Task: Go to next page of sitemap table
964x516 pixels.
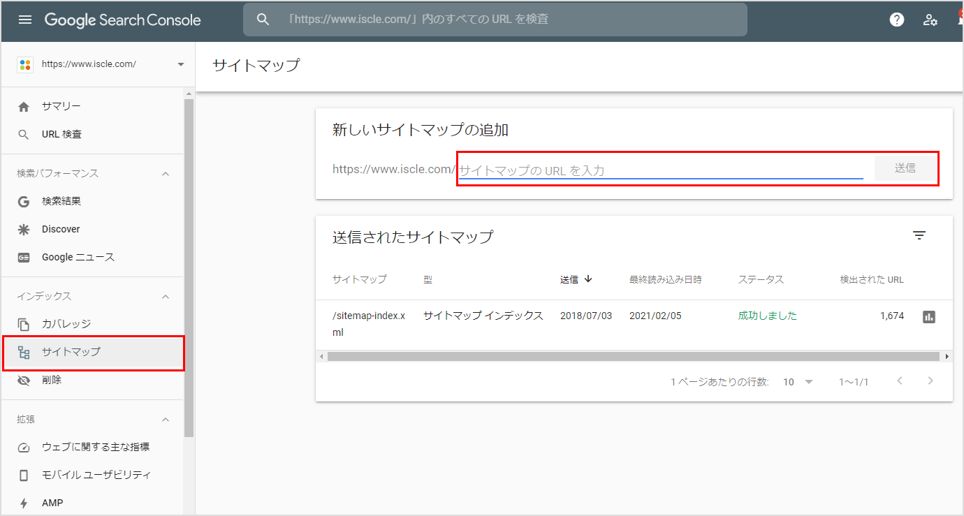Action: (x=930, y=381)
